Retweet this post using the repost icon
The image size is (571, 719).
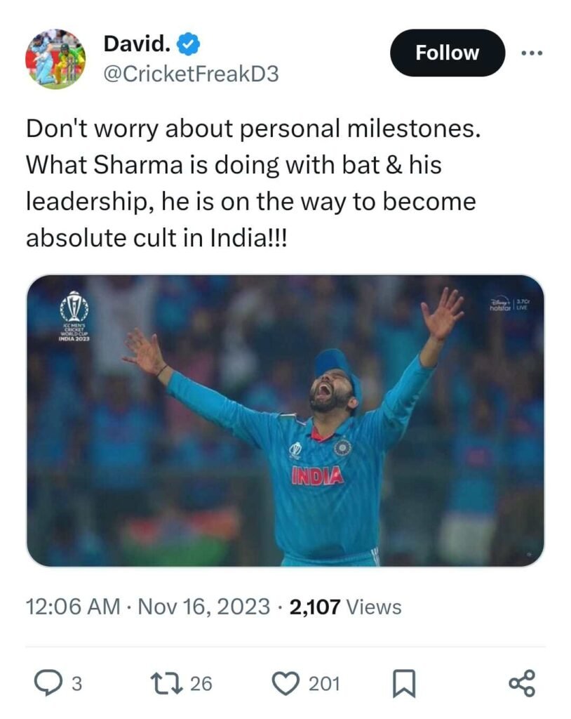click(x=166, y=683)
